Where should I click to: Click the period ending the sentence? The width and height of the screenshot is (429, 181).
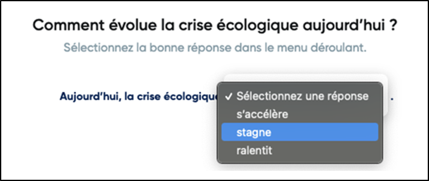392,98
